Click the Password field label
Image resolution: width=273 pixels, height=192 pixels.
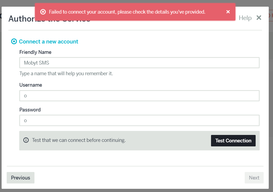(30, 110)
